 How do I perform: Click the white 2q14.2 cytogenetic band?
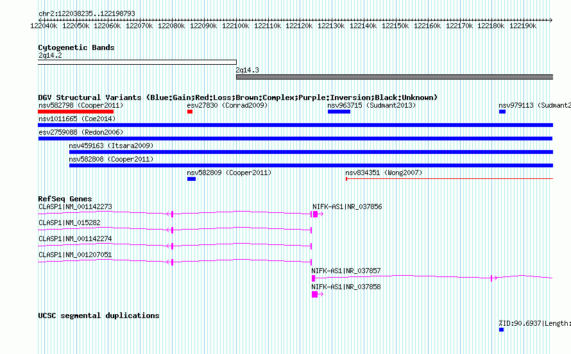137,62
